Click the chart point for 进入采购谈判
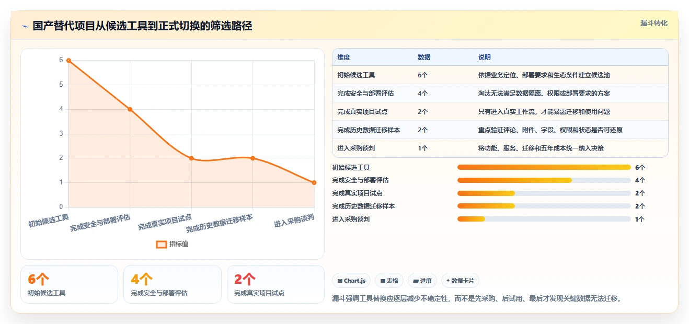Viewport: 689px width, 324px height. click(x=314, y=182)
